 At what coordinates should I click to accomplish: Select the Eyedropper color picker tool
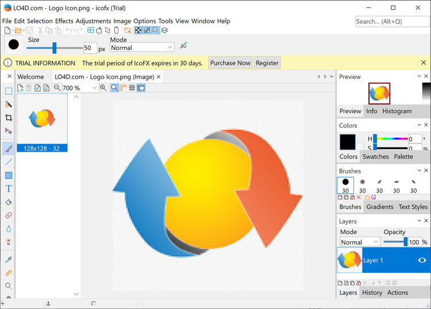coord(9,260)
